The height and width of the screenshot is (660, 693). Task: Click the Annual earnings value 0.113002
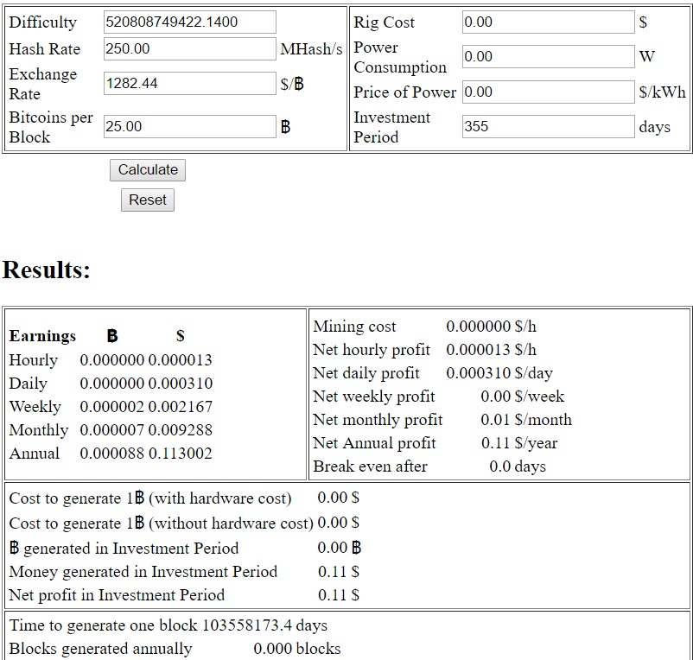click(x=180, y=454)
